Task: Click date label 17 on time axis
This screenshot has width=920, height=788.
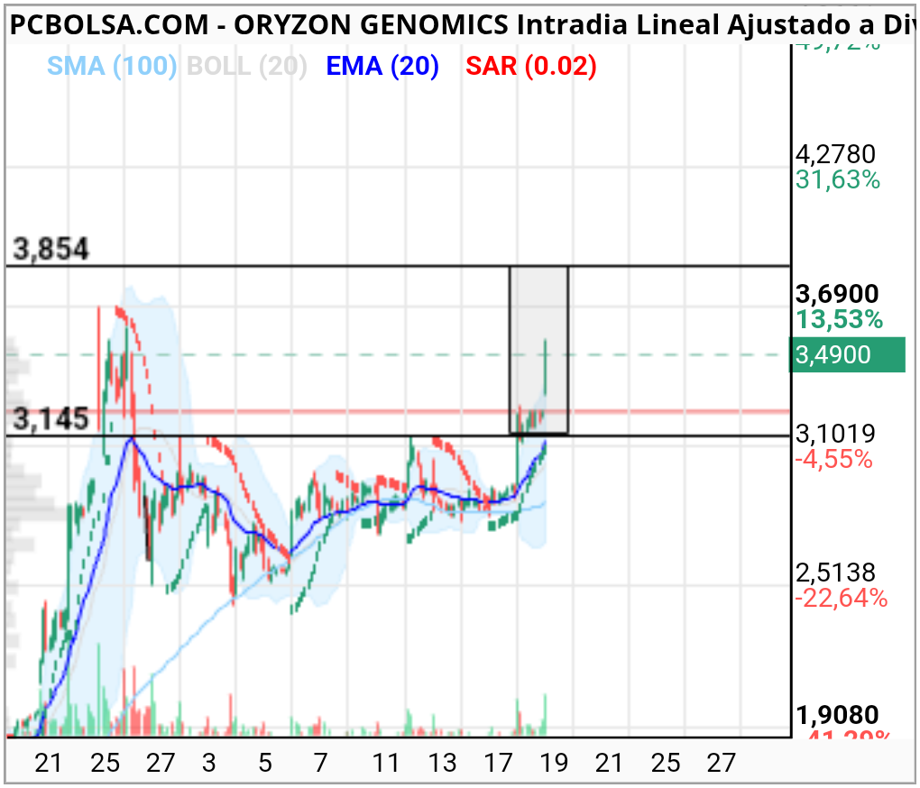Action: [x=498, y=764]
